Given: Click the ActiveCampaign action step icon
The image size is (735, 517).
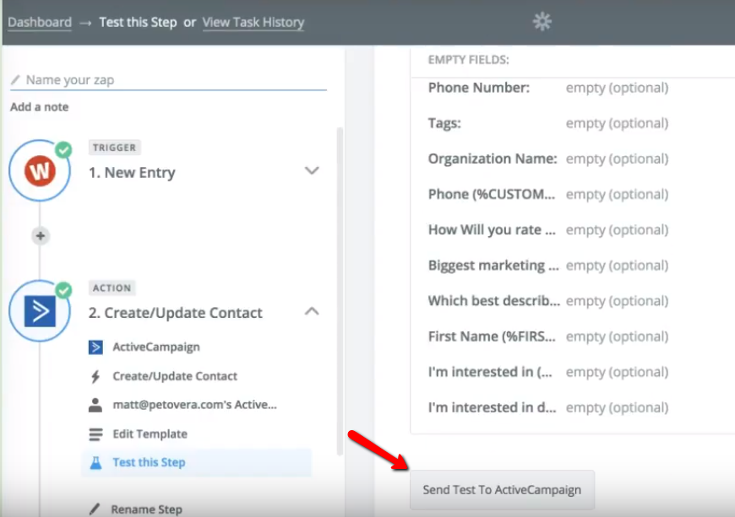Looking at the screenshot, I should 40,311.
